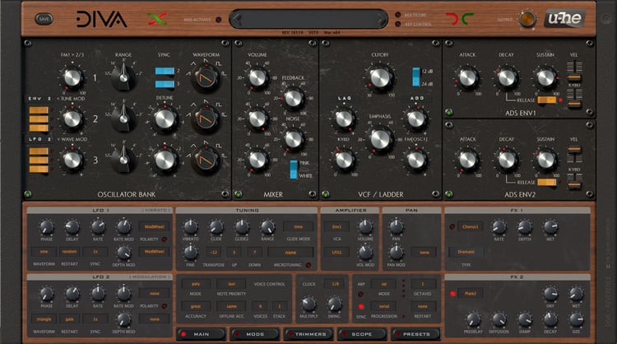Screen dimensions: 617x344
Task: Open the u-he logo menu
Action: tap(564, 18)
